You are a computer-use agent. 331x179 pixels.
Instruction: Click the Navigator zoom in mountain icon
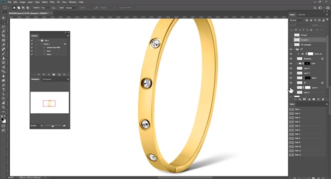tap(64, 125)
